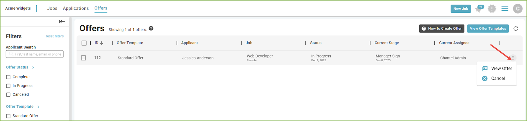Click the alert badge icon
The height and width of the screenshot is (121, 527).
492,9
